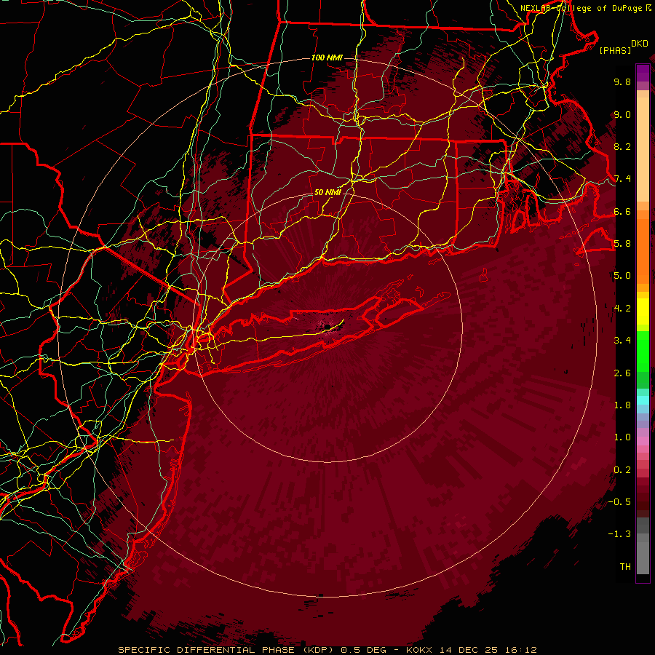The image size is (655, 655).
Task: Click the 5.0 value on the color scale
Action: point(622,276)
